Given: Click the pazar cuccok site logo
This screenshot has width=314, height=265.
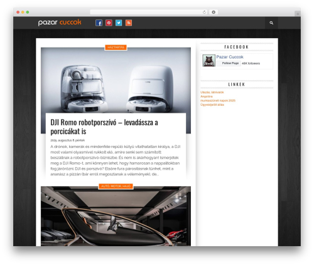Looking at the screenshot, I should [60, 23].
